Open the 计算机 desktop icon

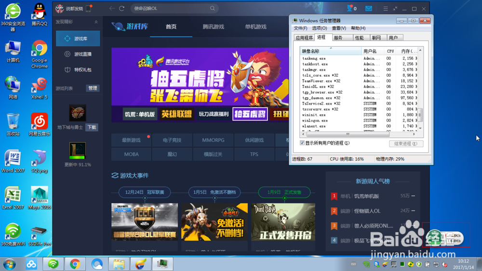(x=13, y=52)
